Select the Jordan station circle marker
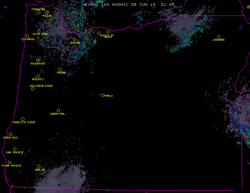The image size is (250, 193). click(60, 69)
